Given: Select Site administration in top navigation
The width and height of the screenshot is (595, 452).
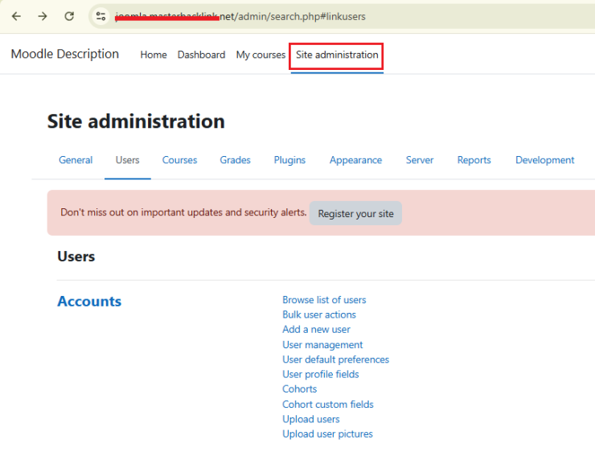Looking at the screenshot, I should coord(337,55).
